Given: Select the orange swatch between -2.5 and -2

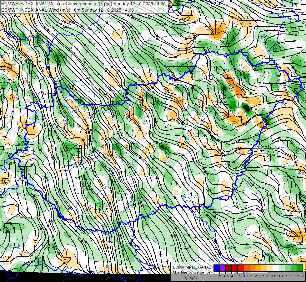Looking at the screenshot, I should (x=252, y=268).
